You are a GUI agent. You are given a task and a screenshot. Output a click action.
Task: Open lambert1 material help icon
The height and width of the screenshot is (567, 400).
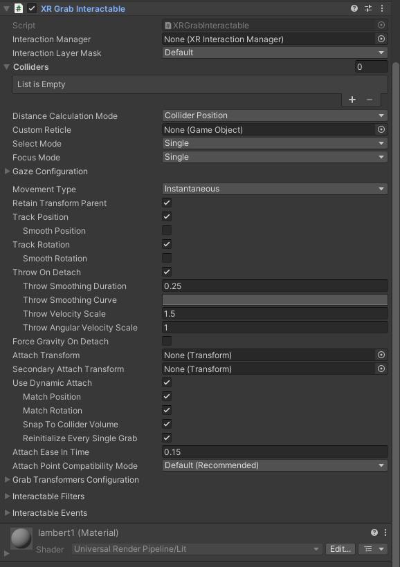pos(374,532)
